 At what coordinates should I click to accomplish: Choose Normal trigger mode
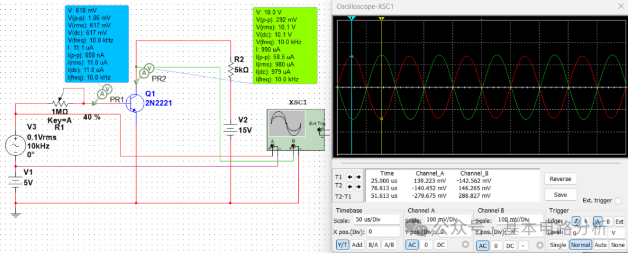pyautogui.click(x=580, y=245)
